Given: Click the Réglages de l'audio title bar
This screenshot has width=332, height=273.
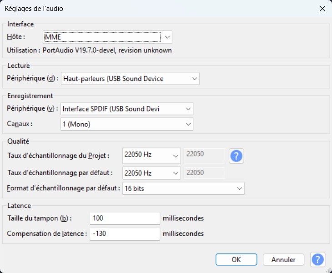Looking at the screenshot, I should coord(136,9).
